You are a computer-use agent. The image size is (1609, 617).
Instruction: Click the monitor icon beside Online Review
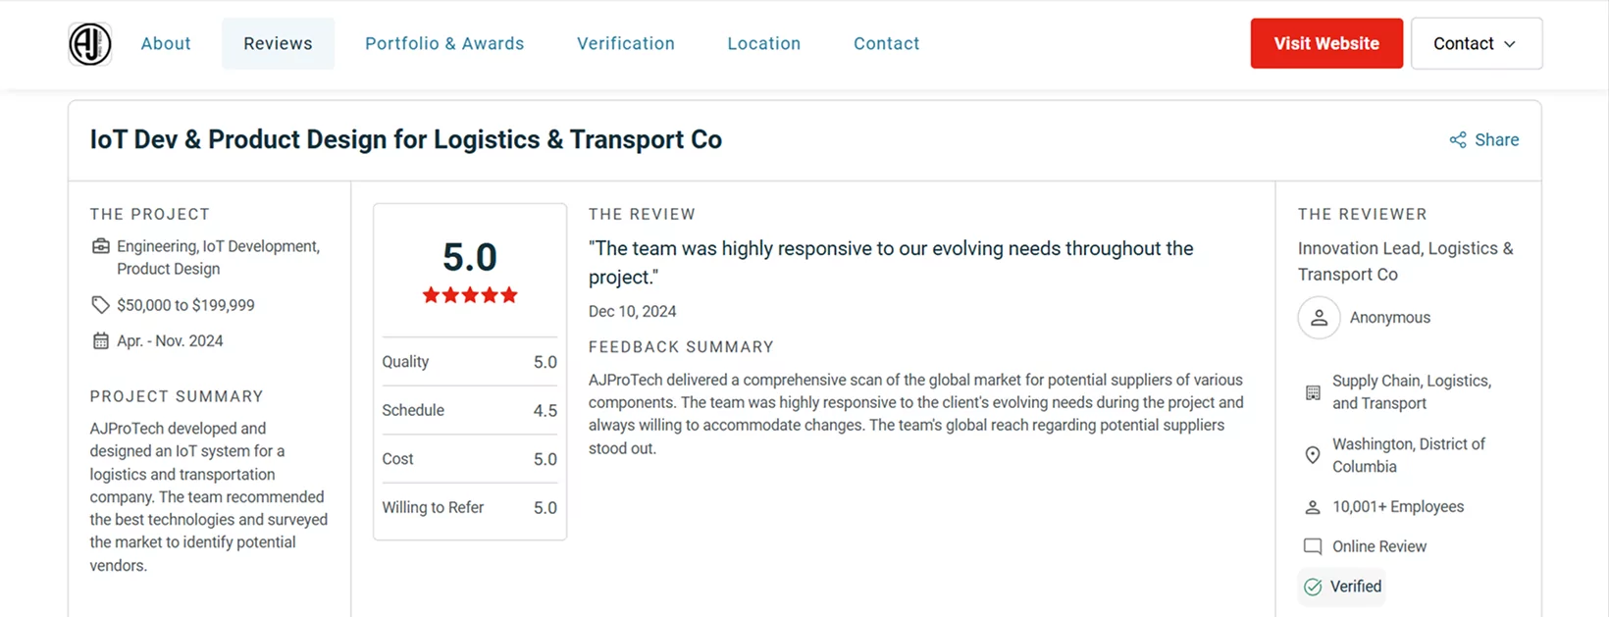(1313, 546)
